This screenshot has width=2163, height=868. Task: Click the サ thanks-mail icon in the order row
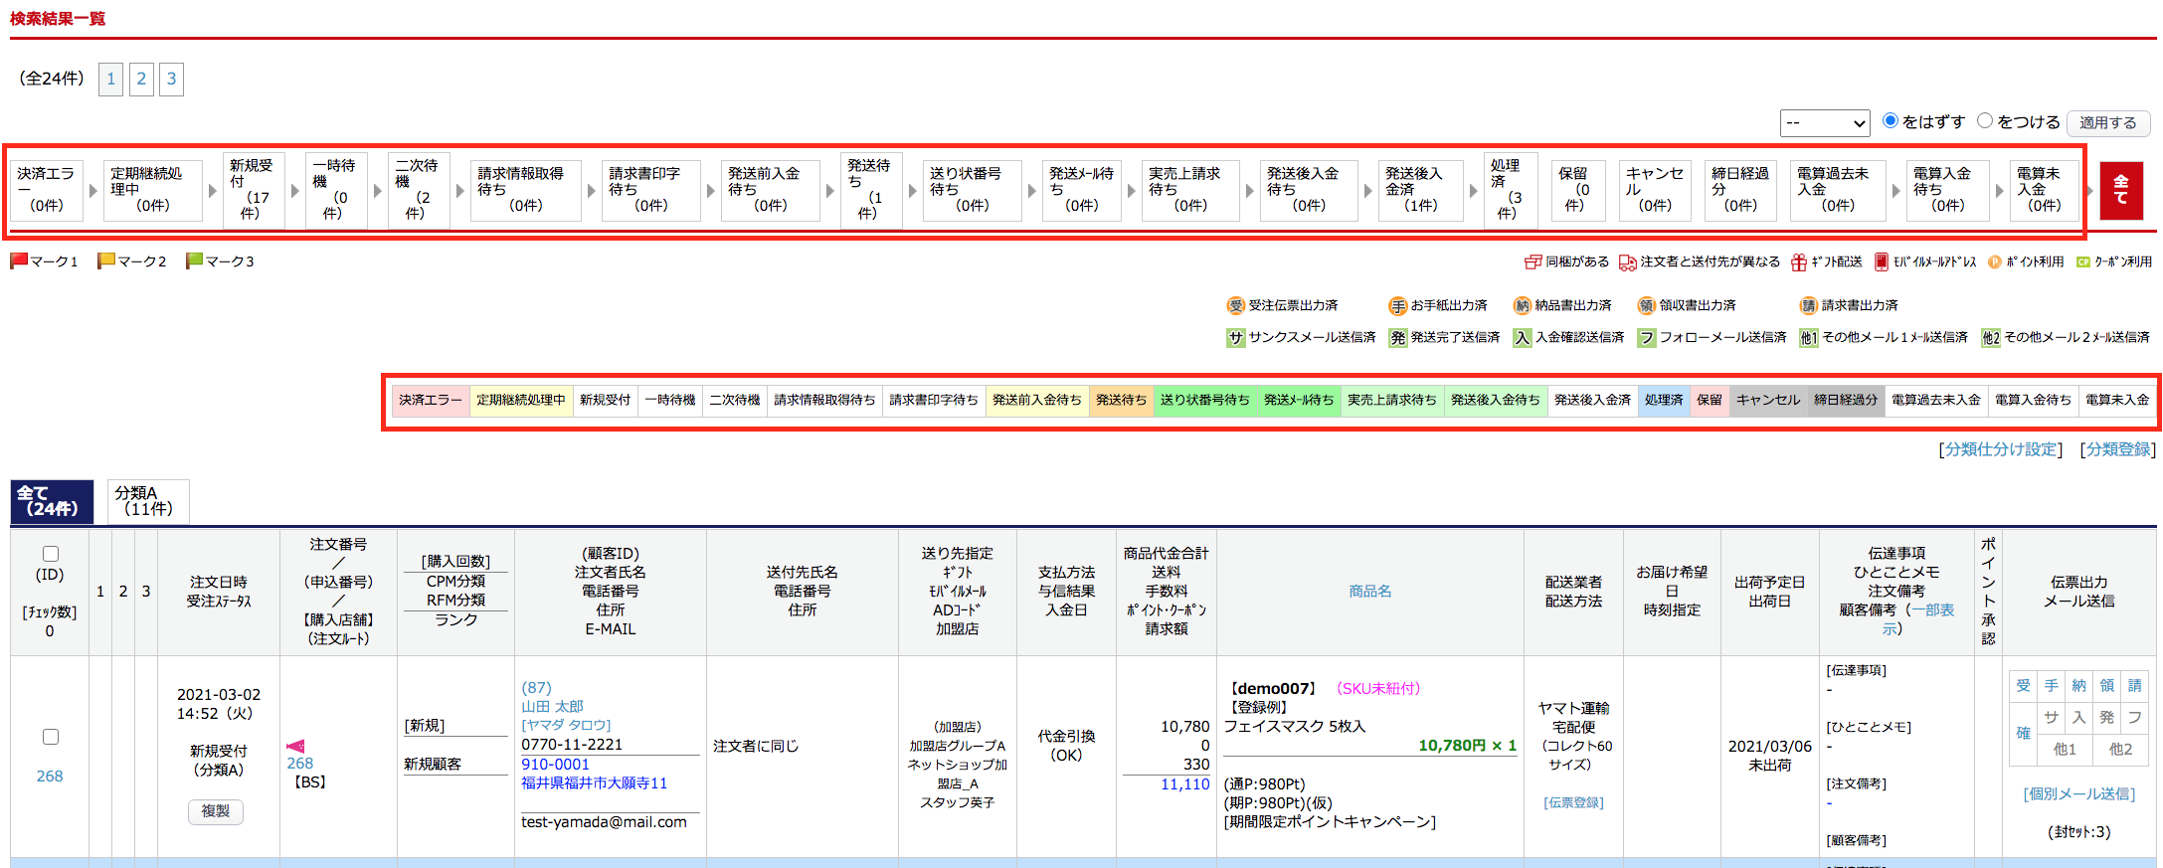click(x=2051, y=718)
